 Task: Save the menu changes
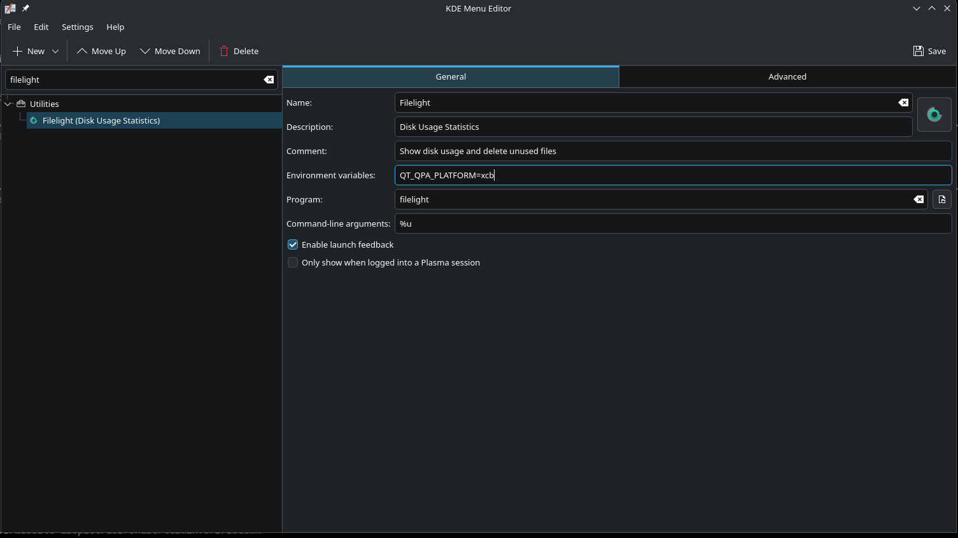(x=929, y=51)
